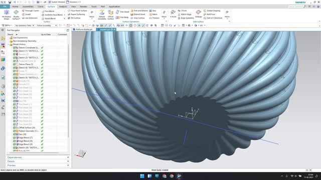Start Rapid Surfacing command
Screen dimensions: 321x180
(x=76, y=14)
